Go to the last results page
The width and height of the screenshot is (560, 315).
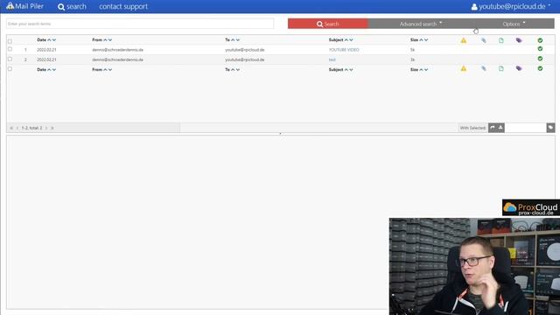pos(52,128)
